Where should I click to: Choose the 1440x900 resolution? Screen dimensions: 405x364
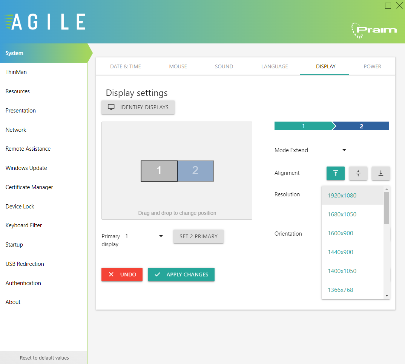353,252
